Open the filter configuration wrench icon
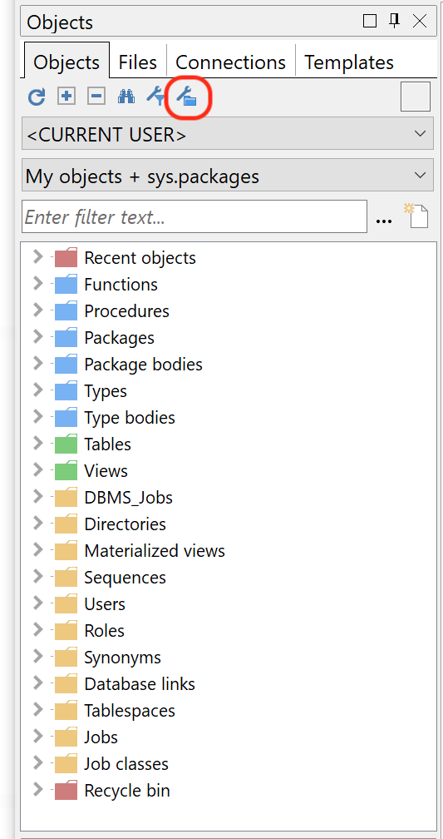 click(155, 97)
